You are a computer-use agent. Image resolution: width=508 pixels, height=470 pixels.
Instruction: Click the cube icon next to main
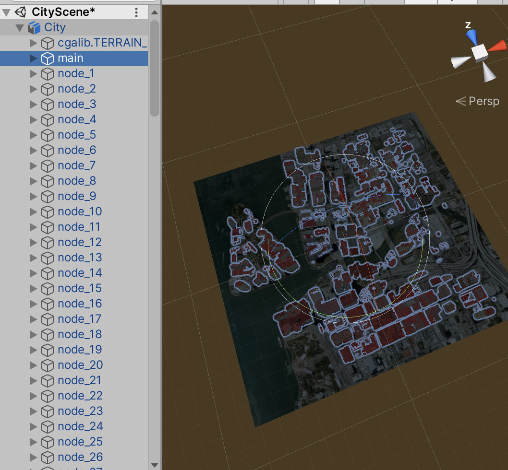click(47, 59)
